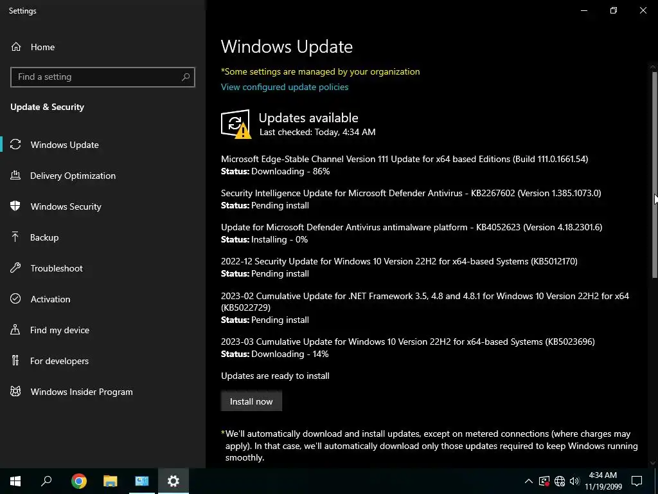Click the Windows Insider Program cat icon
The image size is (658, 494).
coord(15,392)
